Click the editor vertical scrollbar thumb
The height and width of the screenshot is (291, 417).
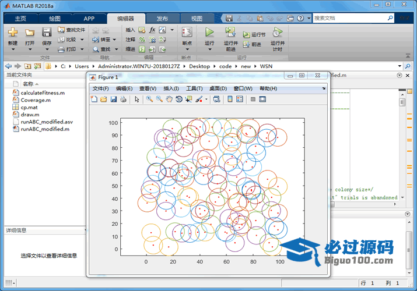(x=402, y=102)
